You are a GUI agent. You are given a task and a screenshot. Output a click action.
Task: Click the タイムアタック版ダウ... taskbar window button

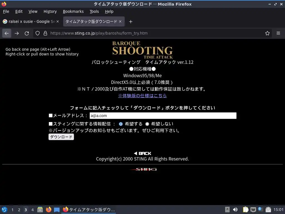(x=89, y=210)
